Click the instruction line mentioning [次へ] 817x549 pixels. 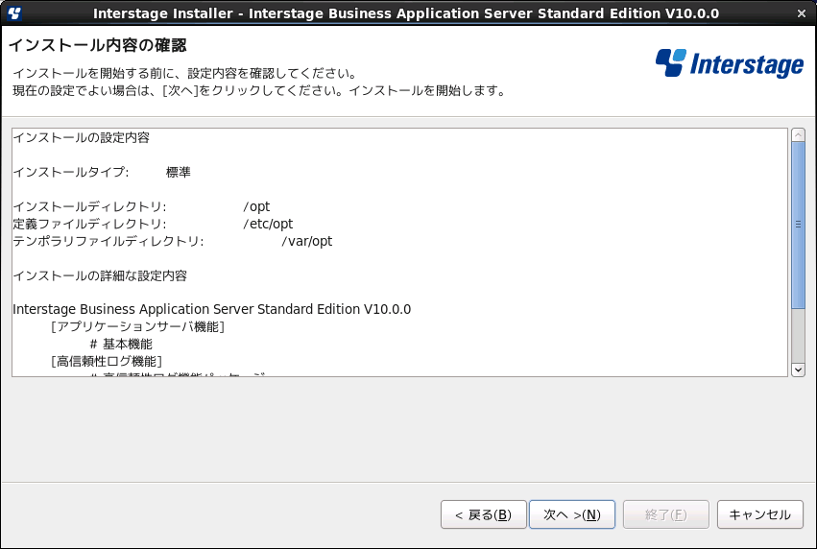pos(259,90)
